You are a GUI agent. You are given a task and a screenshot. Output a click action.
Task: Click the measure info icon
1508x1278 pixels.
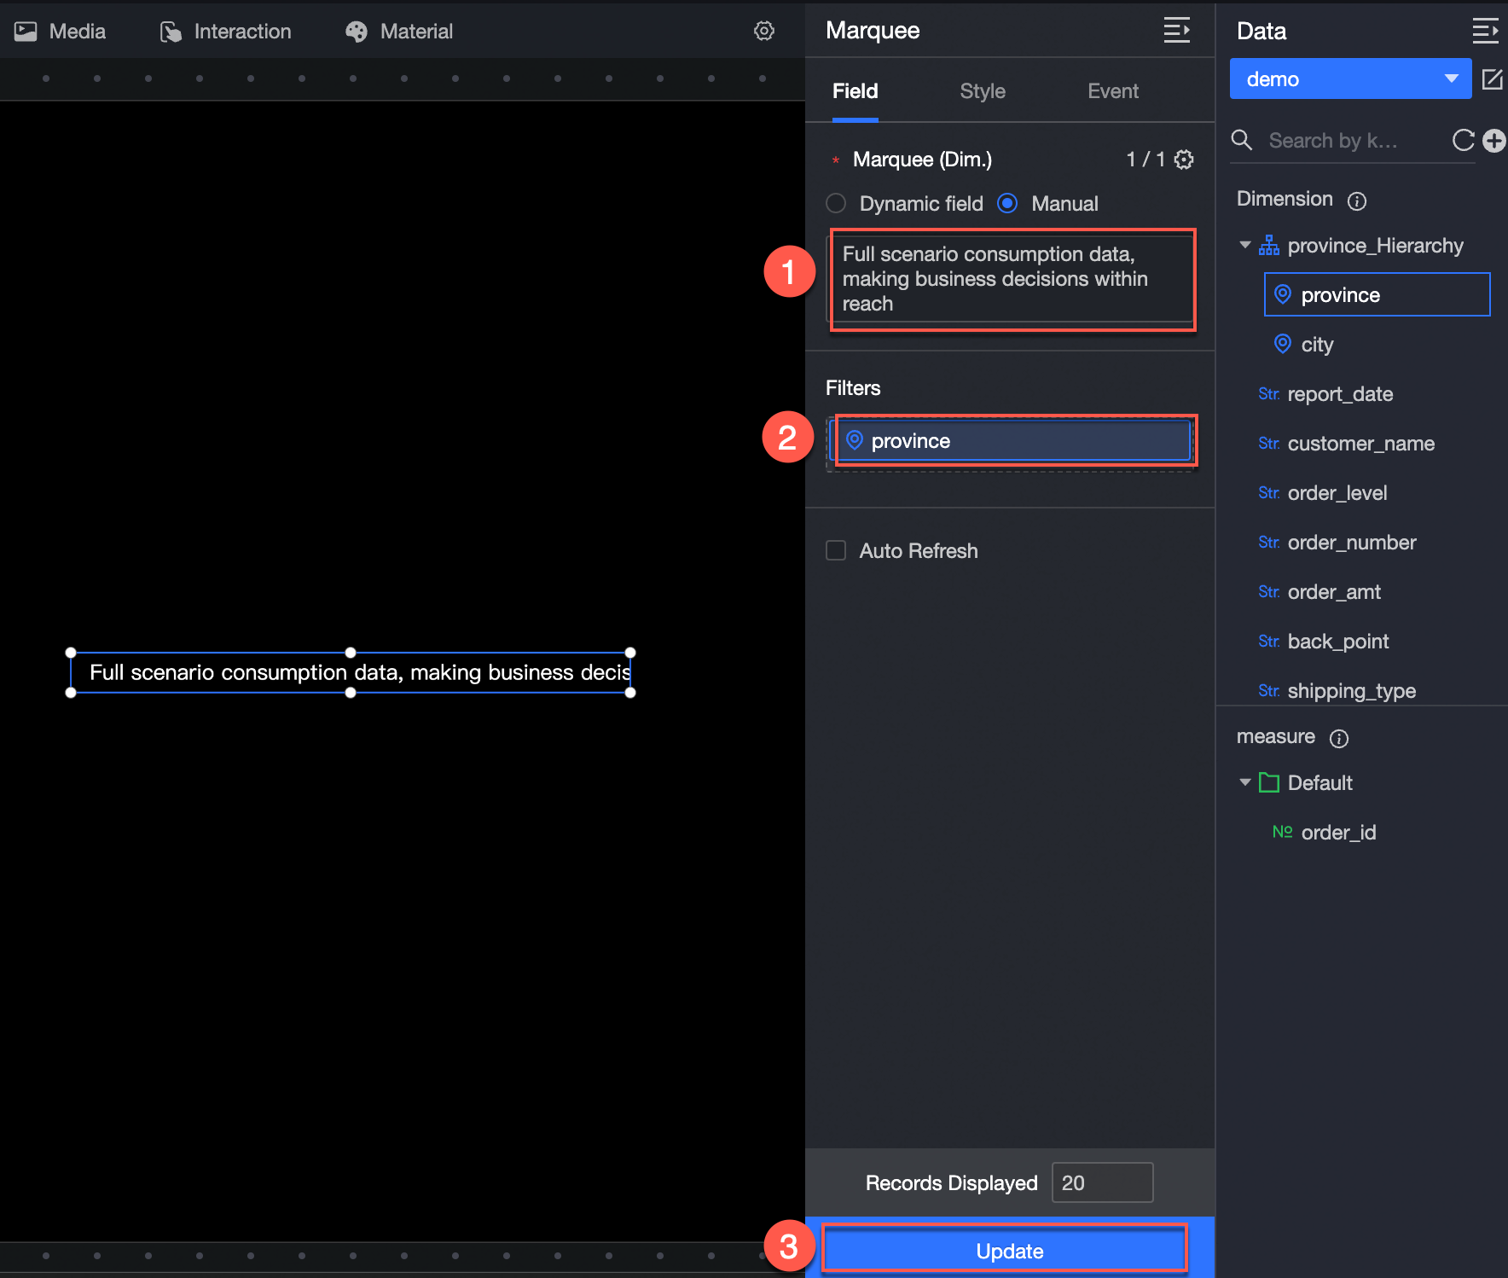point(1339,738)
